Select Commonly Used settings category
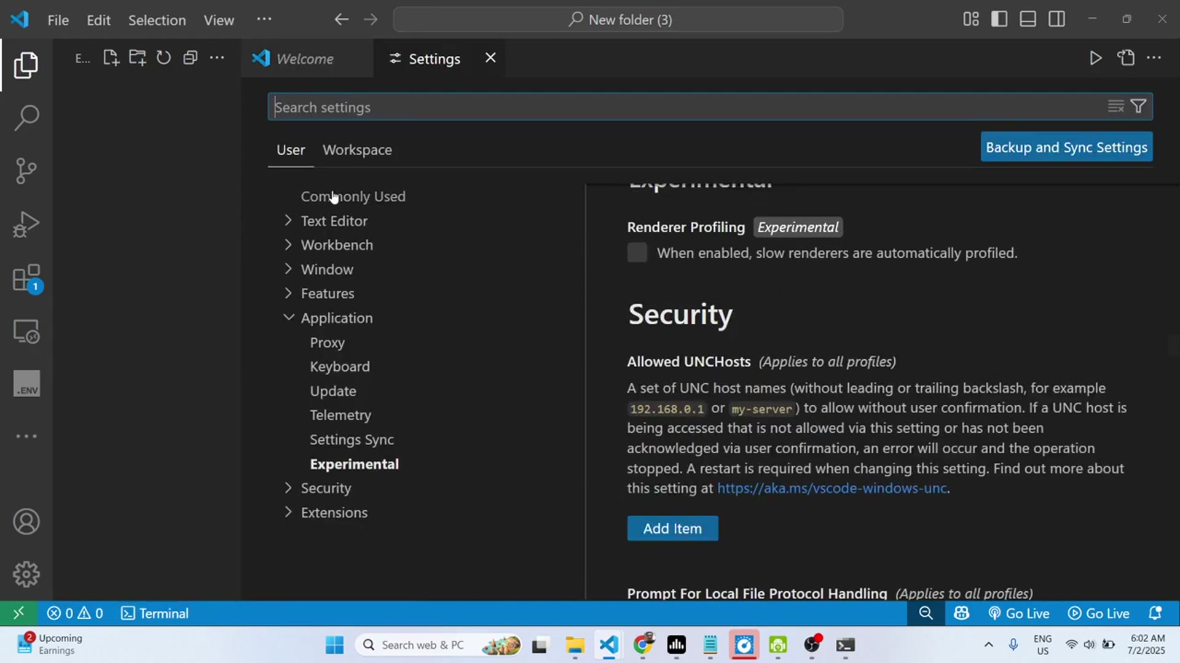The height and width of the screenshot is (663, 1180). pos(353,196)
